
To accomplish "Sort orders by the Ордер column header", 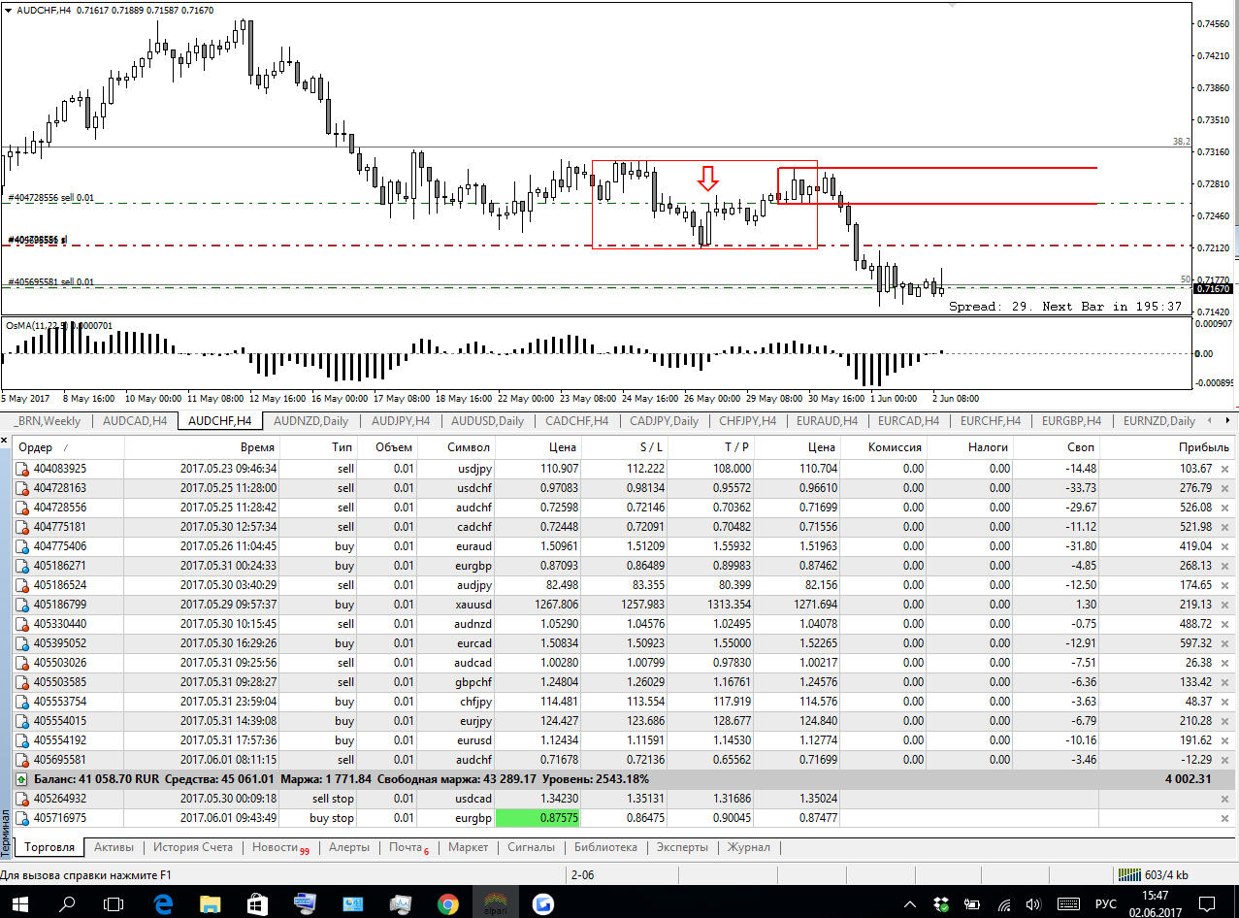I will [x=68, y=447].
